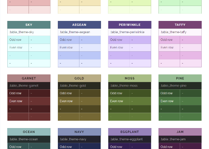Click 'Even row' cell in Sky table
The height and width of the screenshot is (149, 209).
click(18, 47)
